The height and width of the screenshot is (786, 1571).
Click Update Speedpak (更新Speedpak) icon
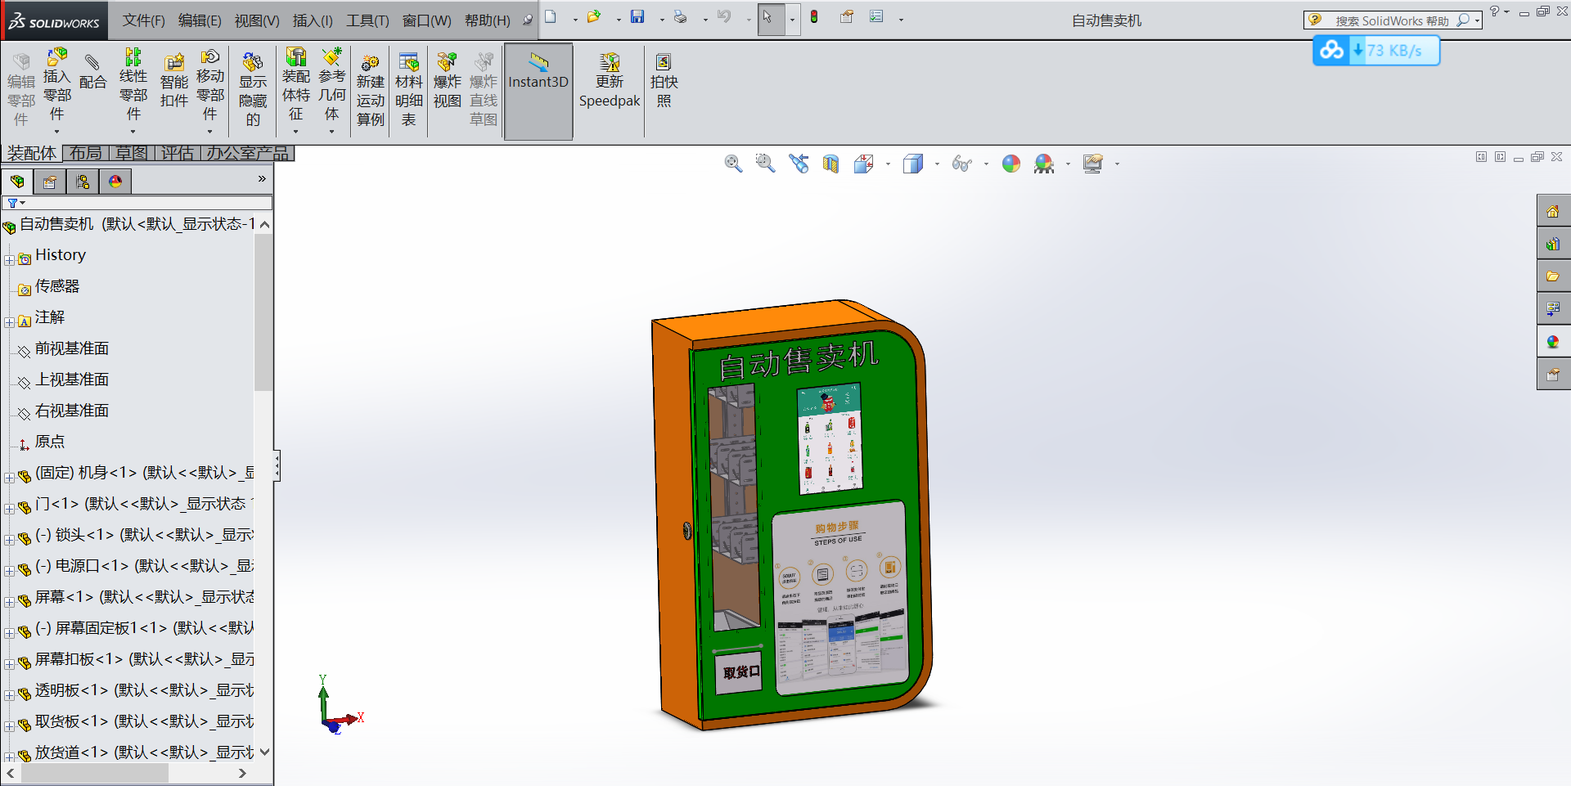610,79
